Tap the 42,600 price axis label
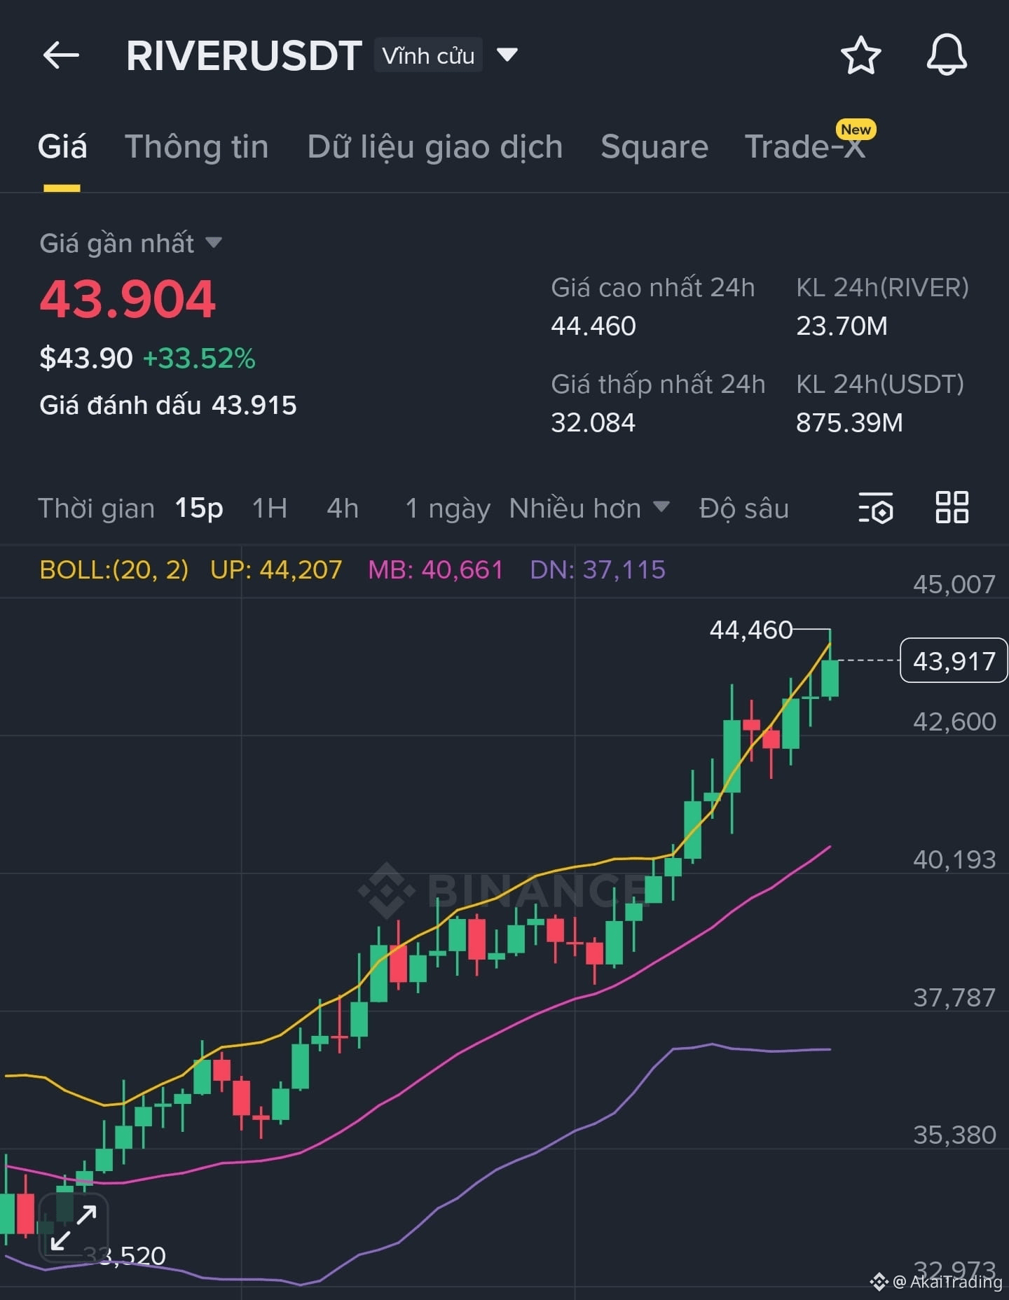This screenshot has height=1300, width=1009. point(954,721)
